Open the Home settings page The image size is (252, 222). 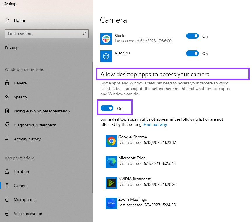pyautogui.click(x=19, y=20)
